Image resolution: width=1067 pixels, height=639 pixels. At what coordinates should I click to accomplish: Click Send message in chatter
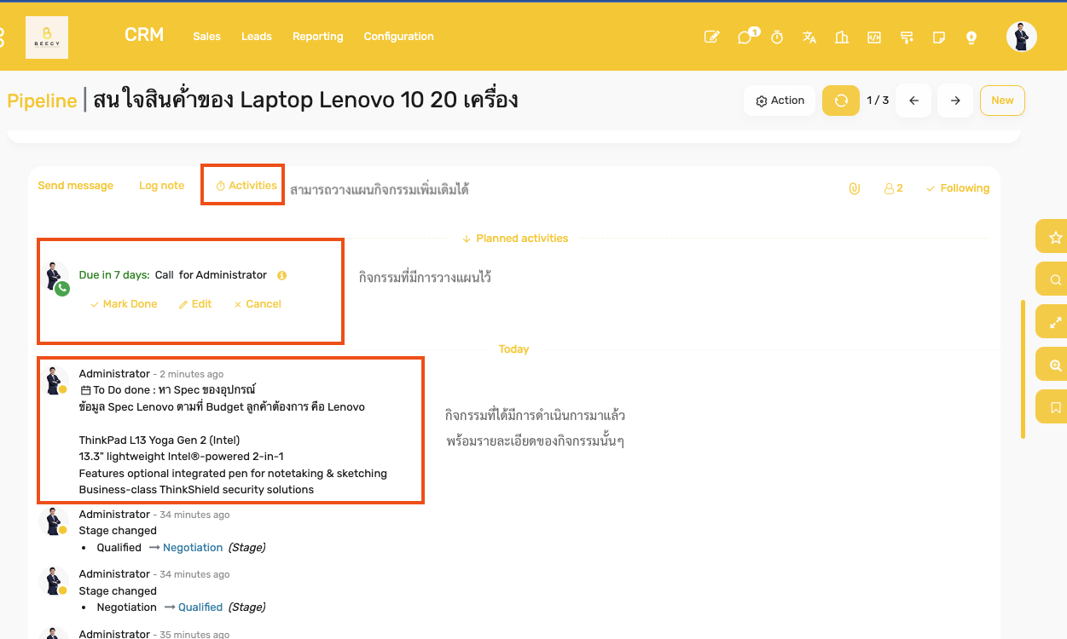click(x=75, y=186)
